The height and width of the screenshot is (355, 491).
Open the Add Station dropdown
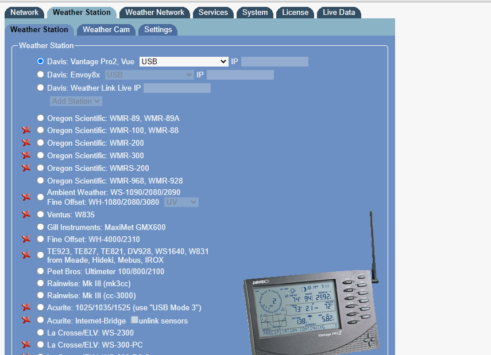[x=76, y=101]
